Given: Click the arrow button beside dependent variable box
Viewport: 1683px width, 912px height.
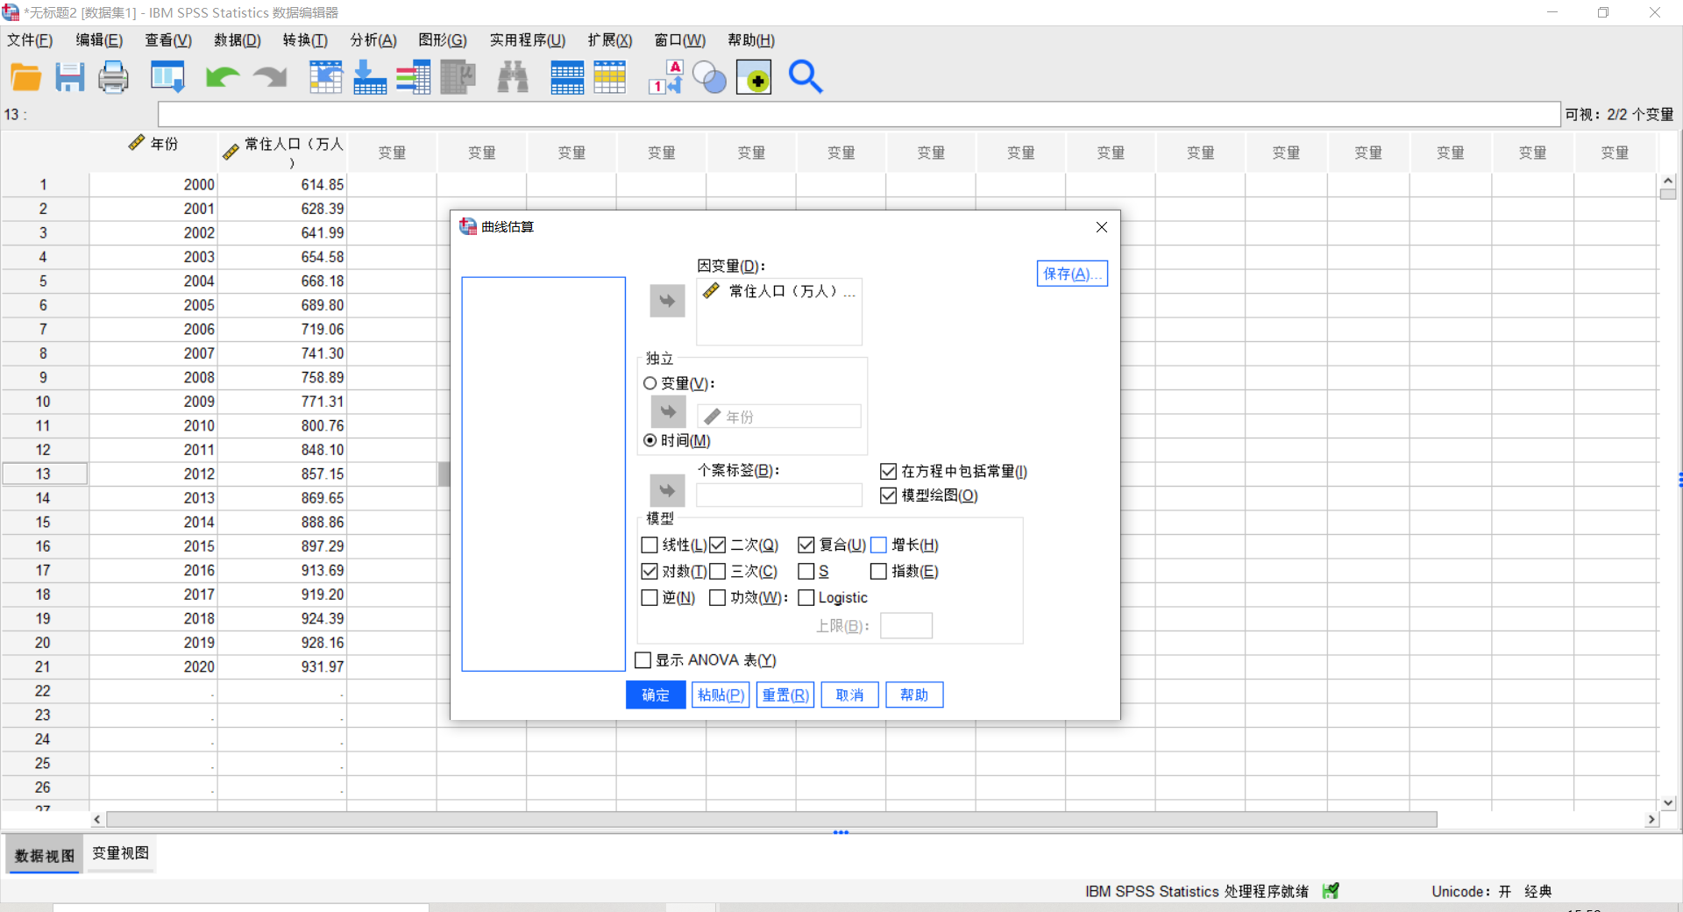Looking at the screenshot, I should point(667,301).
